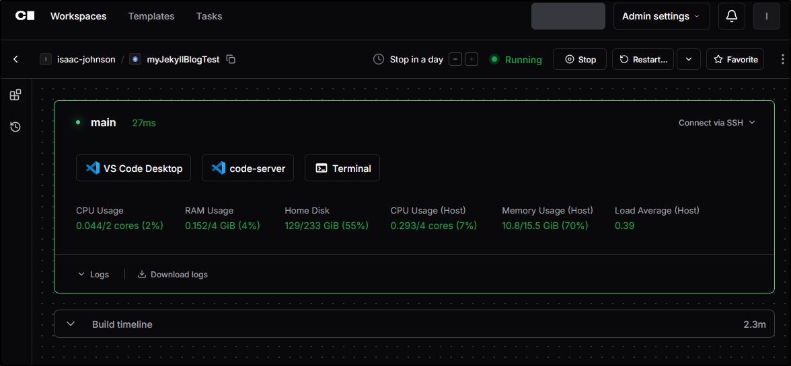This screenshot has height=366, width=791.
Task: Decrease the auto-stop deadline with minus
Action: point(455,59)
